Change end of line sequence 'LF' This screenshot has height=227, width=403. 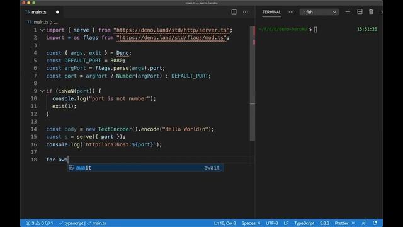(x=286, y=223)
